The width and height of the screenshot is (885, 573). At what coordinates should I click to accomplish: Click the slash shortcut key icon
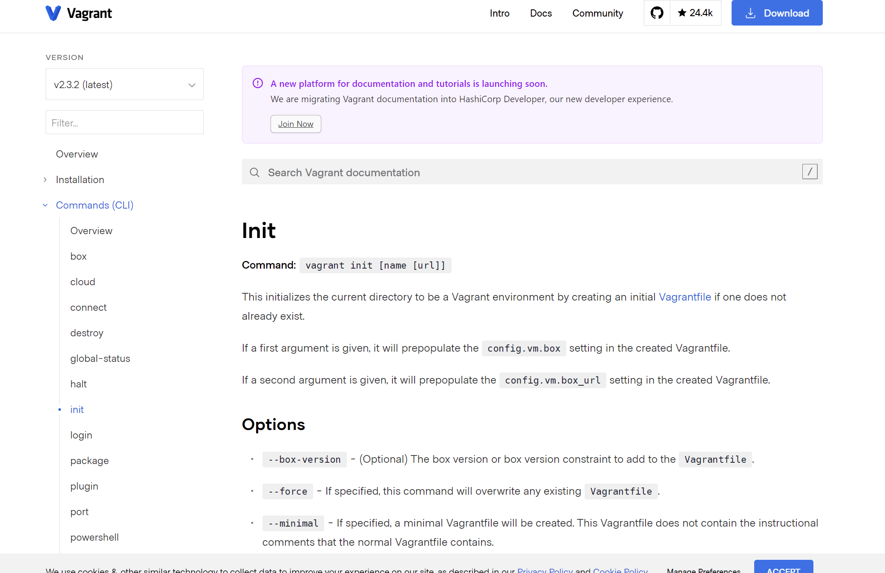[810, 172]
